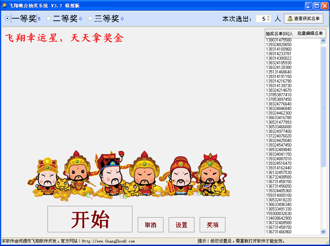Minimize the 飞翔晚会抽奖系统 window

coord(309,6)
